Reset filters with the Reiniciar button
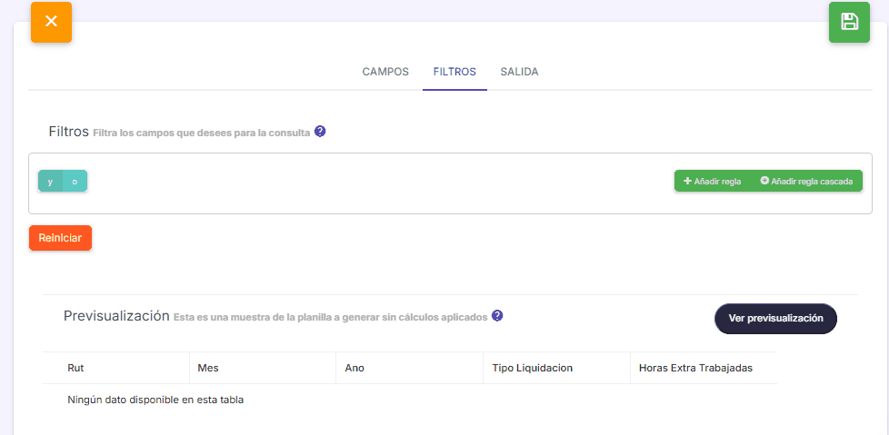This screenshot has height=435, width=889. [x=60, y=238]
